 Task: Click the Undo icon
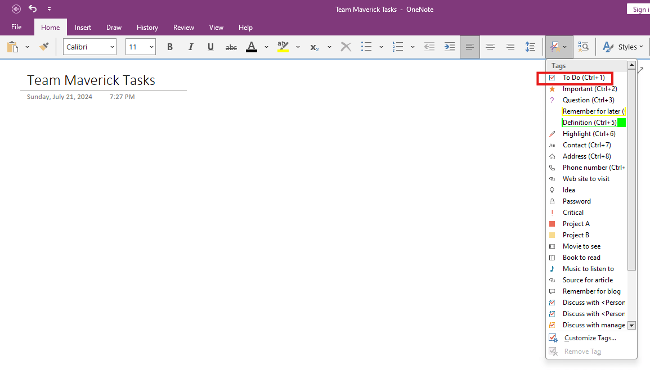coord(33,8)
